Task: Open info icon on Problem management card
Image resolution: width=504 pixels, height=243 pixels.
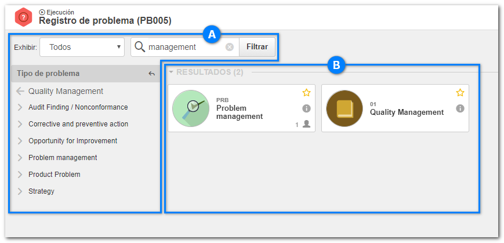Action: 306,108
